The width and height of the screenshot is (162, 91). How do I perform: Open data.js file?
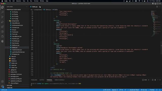[13, 59]
